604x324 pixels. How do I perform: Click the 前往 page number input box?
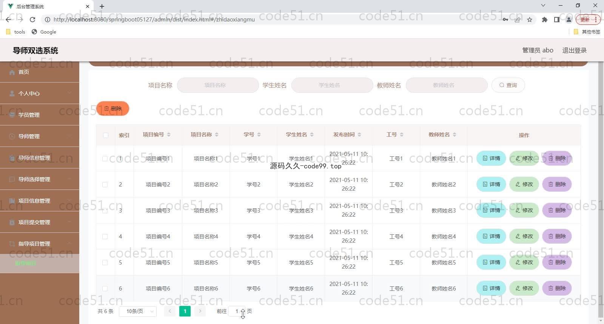237,311
